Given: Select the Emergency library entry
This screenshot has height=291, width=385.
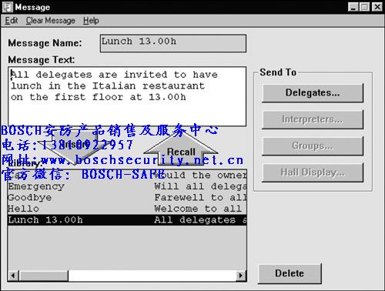Looking at the screenshot, I should pos(127,186).
